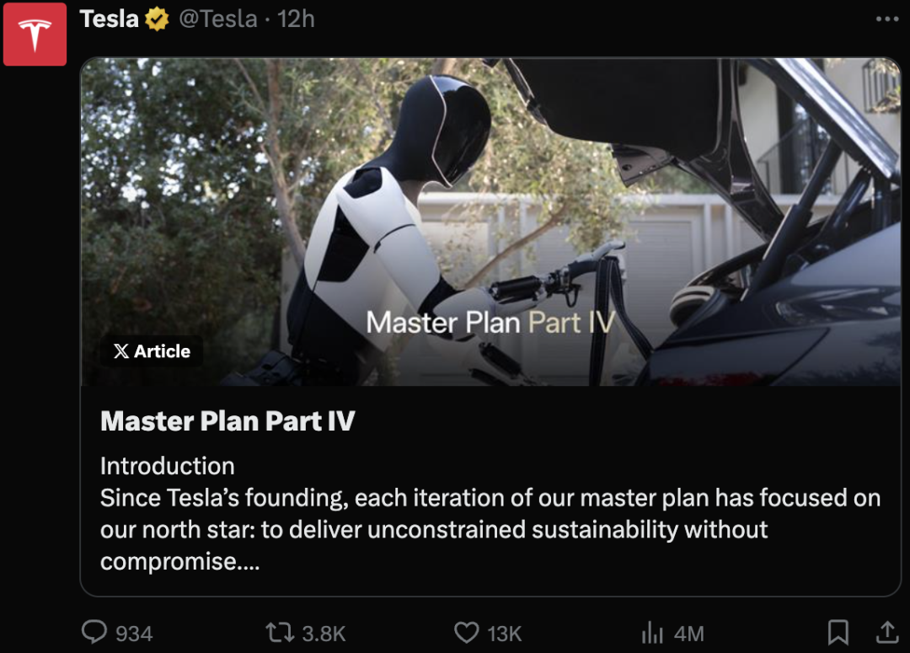910x653 pixels.
Task: Open the @Tesla handle link
Action: (218, 19)
